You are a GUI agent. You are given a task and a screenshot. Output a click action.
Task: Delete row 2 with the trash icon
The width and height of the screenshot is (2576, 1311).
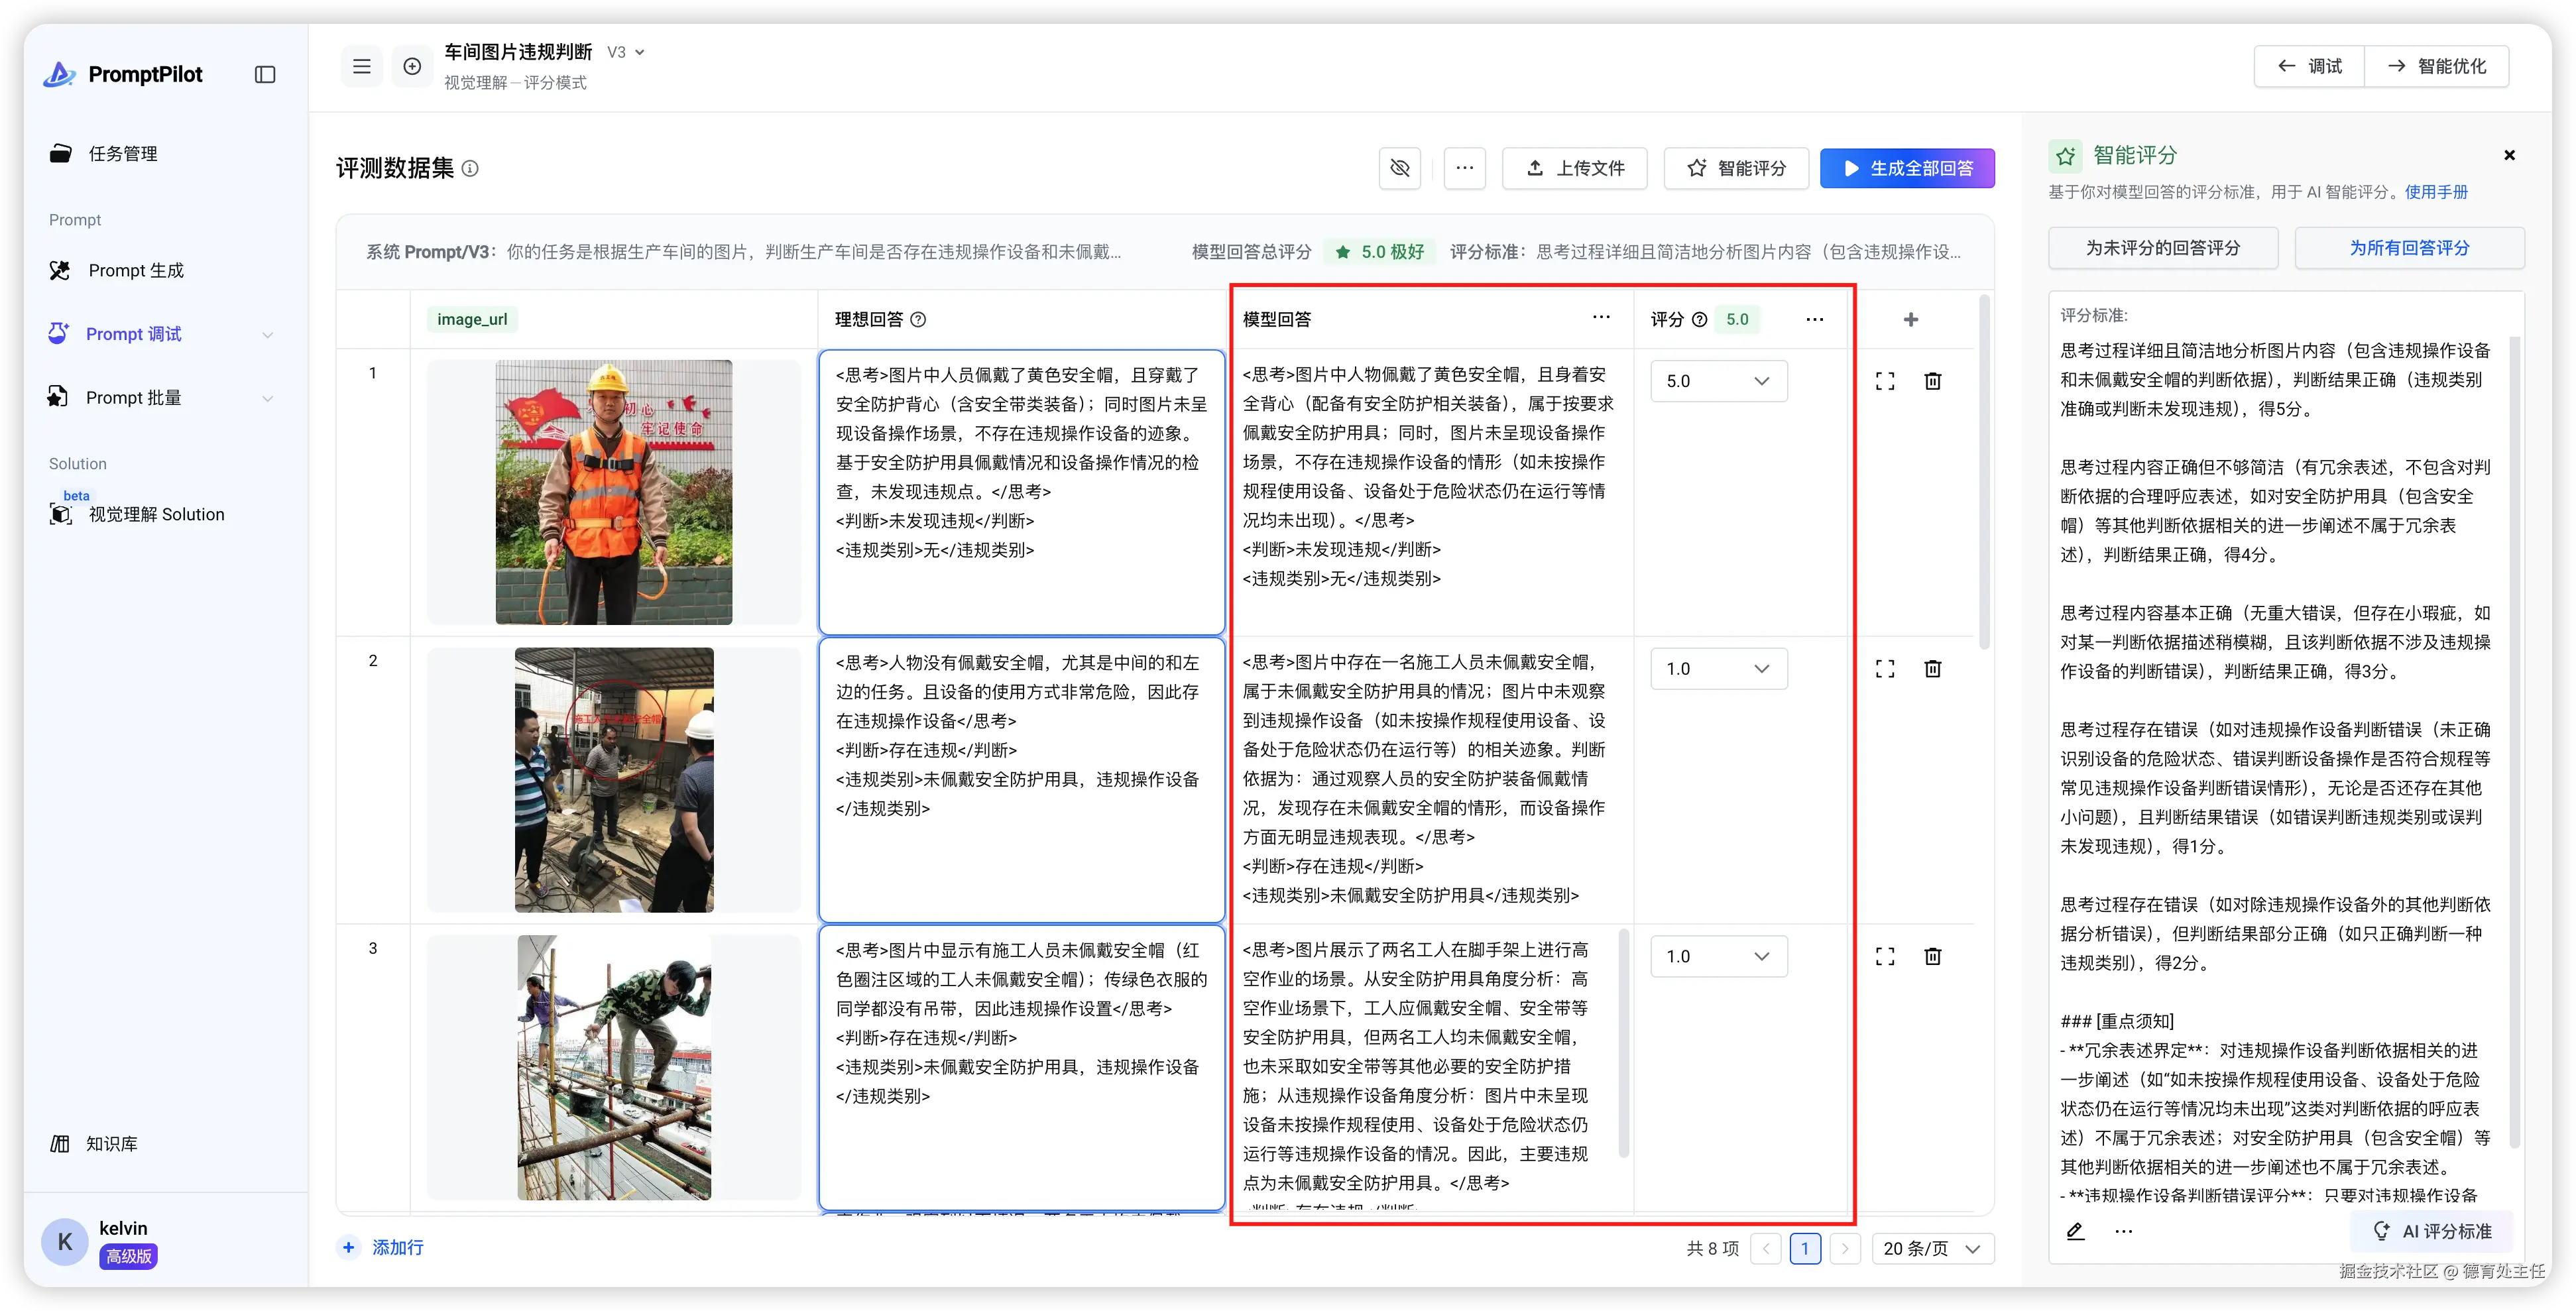(1933, 669)
